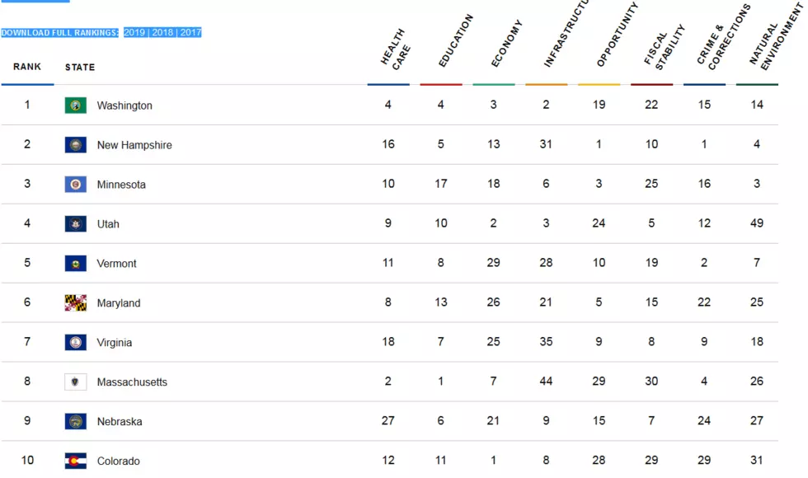Open the Vermont state link
808x478 pixels.
[116, 264]
